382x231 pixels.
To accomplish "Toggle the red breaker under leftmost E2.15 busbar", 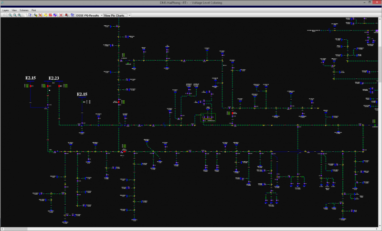I will pos(31,86).
